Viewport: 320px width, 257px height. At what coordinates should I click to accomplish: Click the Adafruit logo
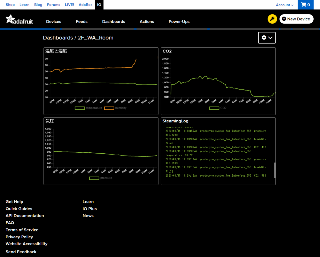[x=19, y=19]
